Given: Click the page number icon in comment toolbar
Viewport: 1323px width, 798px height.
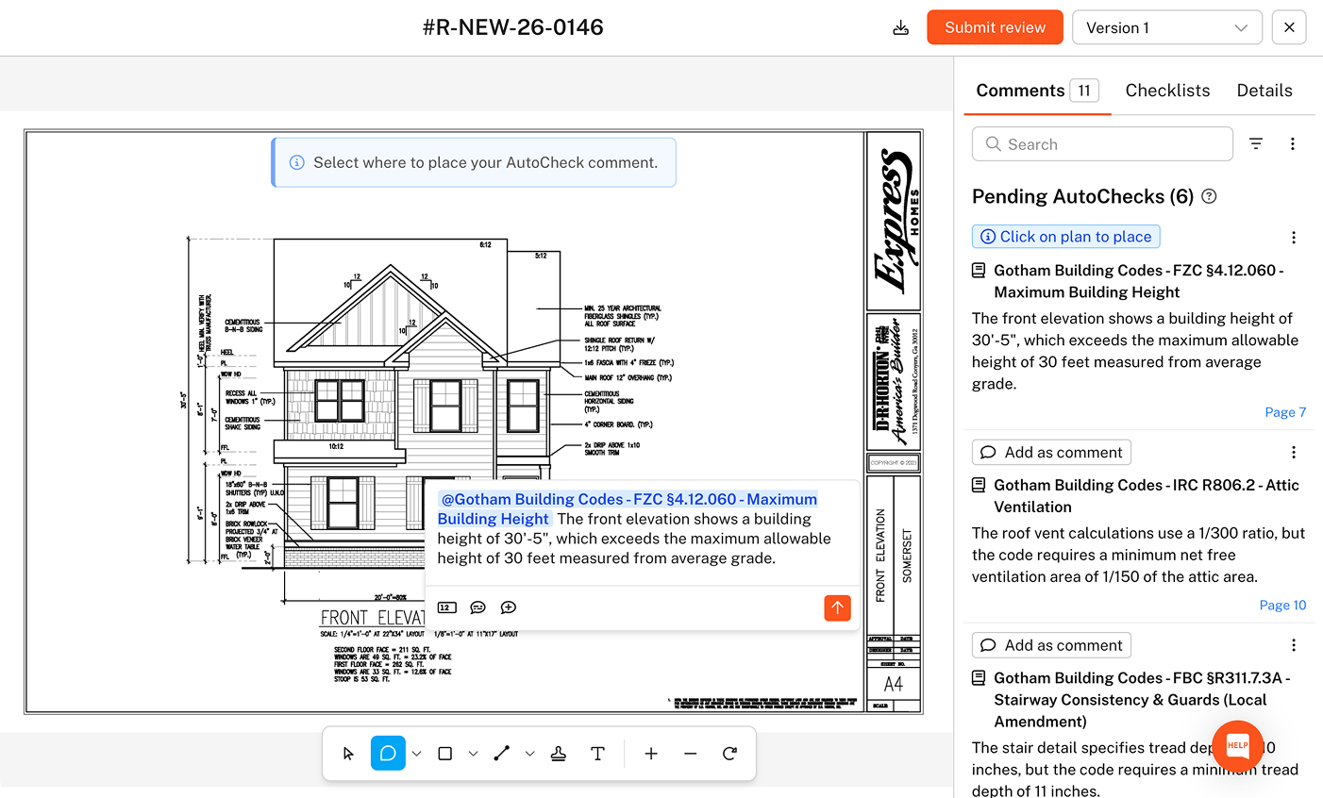Looking at the screenshot, I should [445, 607].
